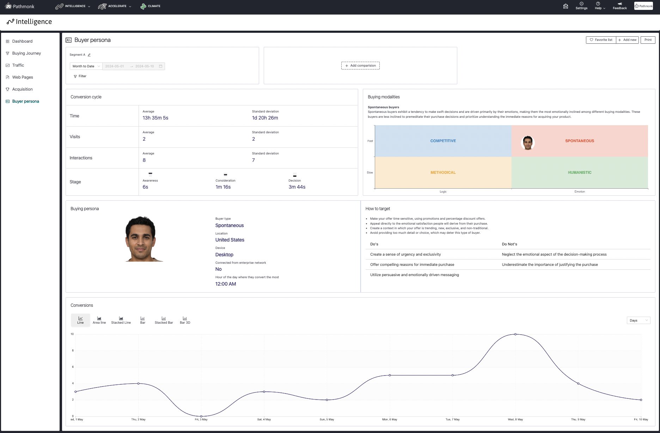Click the Print button
This screenshot has width=660, height=433.
[x=648, y=40]
